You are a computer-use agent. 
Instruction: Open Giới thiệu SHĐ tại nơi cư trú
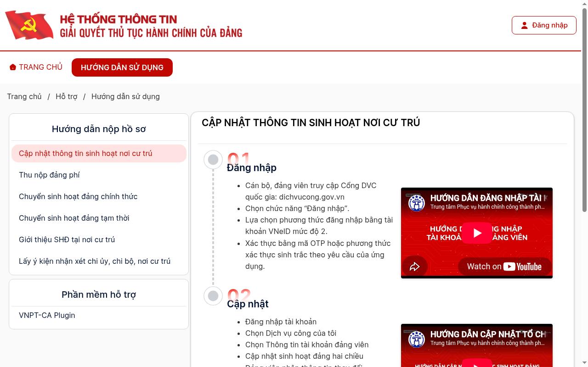pyautogui.click(x=99, y=239)
